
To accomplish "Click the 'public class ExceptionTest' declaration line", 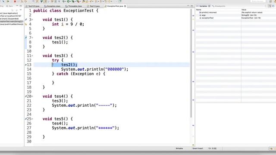I will pos(66,10).
